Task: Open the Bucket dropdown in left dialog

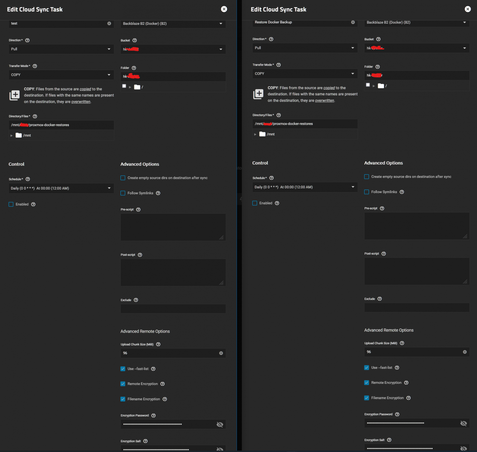Action: 173,49
